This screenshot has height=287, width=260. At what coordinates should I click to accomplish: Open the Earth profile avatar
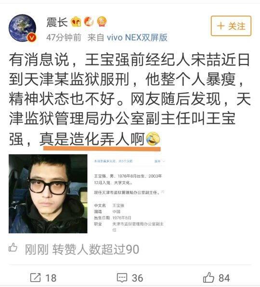[x=23, y=28]
